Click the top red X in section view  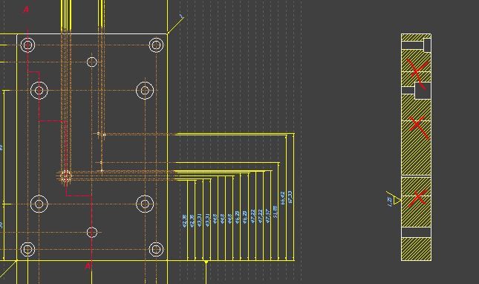[x=417, y=74]
